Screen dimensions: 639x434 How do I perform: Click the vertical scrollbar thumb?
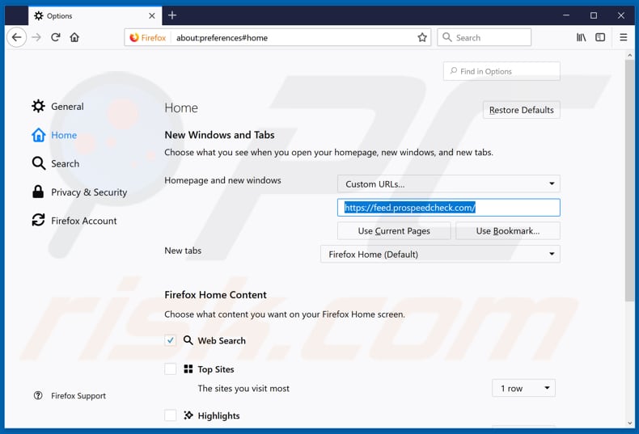[x=630, y=181]
